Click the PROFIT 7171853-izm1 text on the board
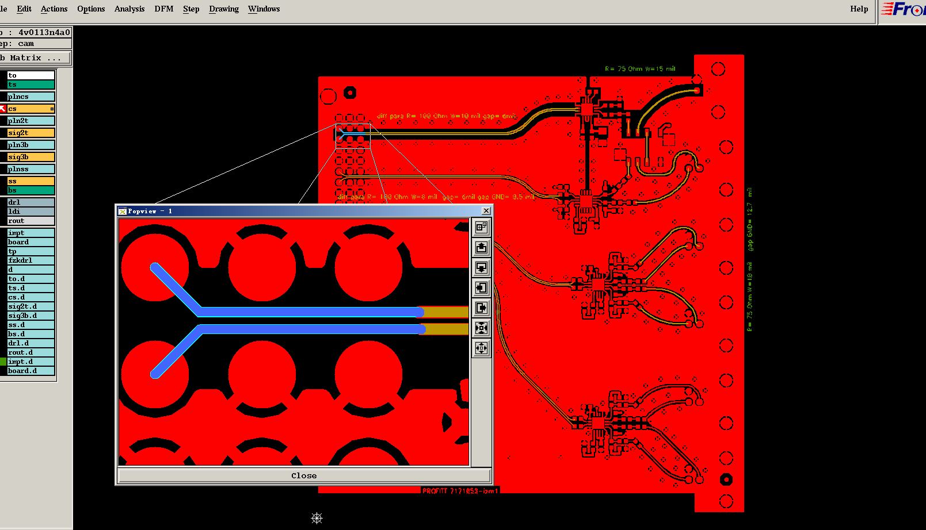Viewport: 926px width, 530px height. tap(460, 491)
